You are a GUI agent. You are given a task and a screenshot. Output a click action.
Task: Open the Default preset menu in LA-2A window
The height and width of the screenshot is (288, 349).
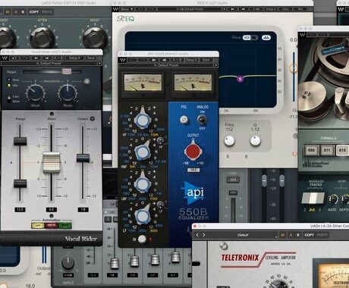pyautogui.click(x=243, y=235)
